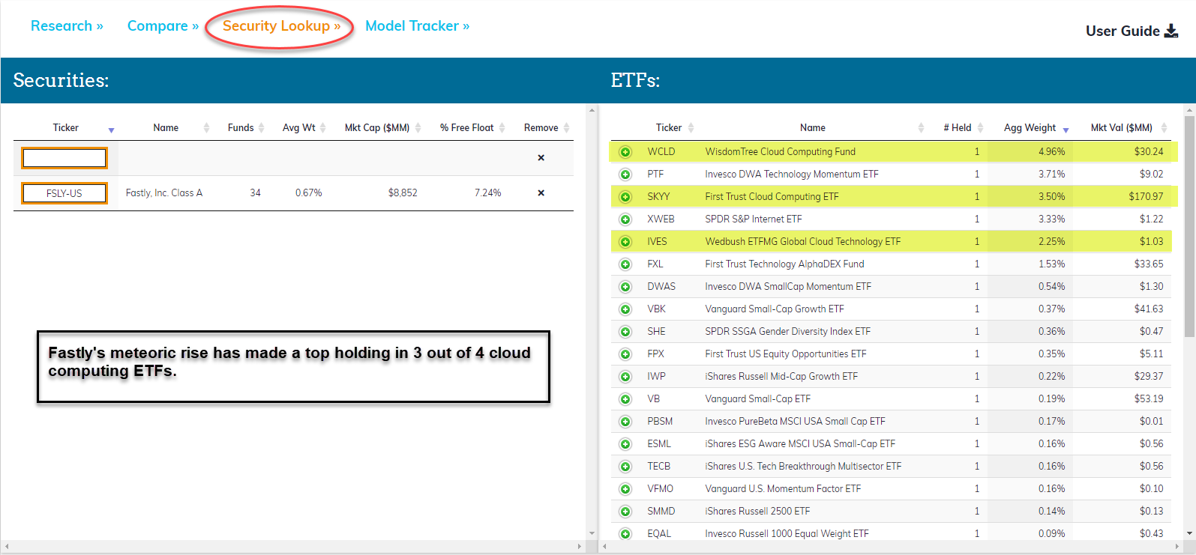The width and height of the screenshot is (1196, 555).
Task: Add the VFMO ETF with green plus icon
Action: (x=625, y=489)
